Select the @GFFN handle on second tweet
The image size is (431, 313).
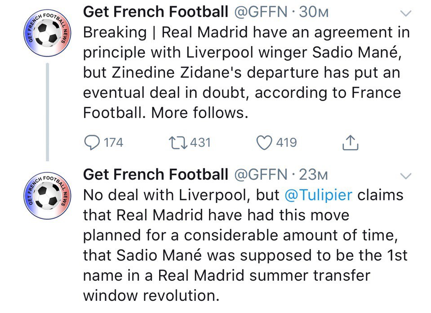[x=261, y=175]
